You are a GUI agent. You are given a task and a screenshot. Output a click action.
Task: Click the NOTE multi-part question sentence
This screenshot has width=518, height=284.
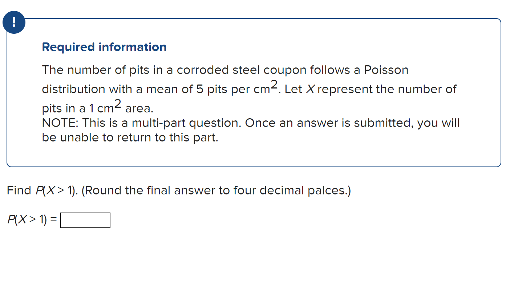point(251,123)
